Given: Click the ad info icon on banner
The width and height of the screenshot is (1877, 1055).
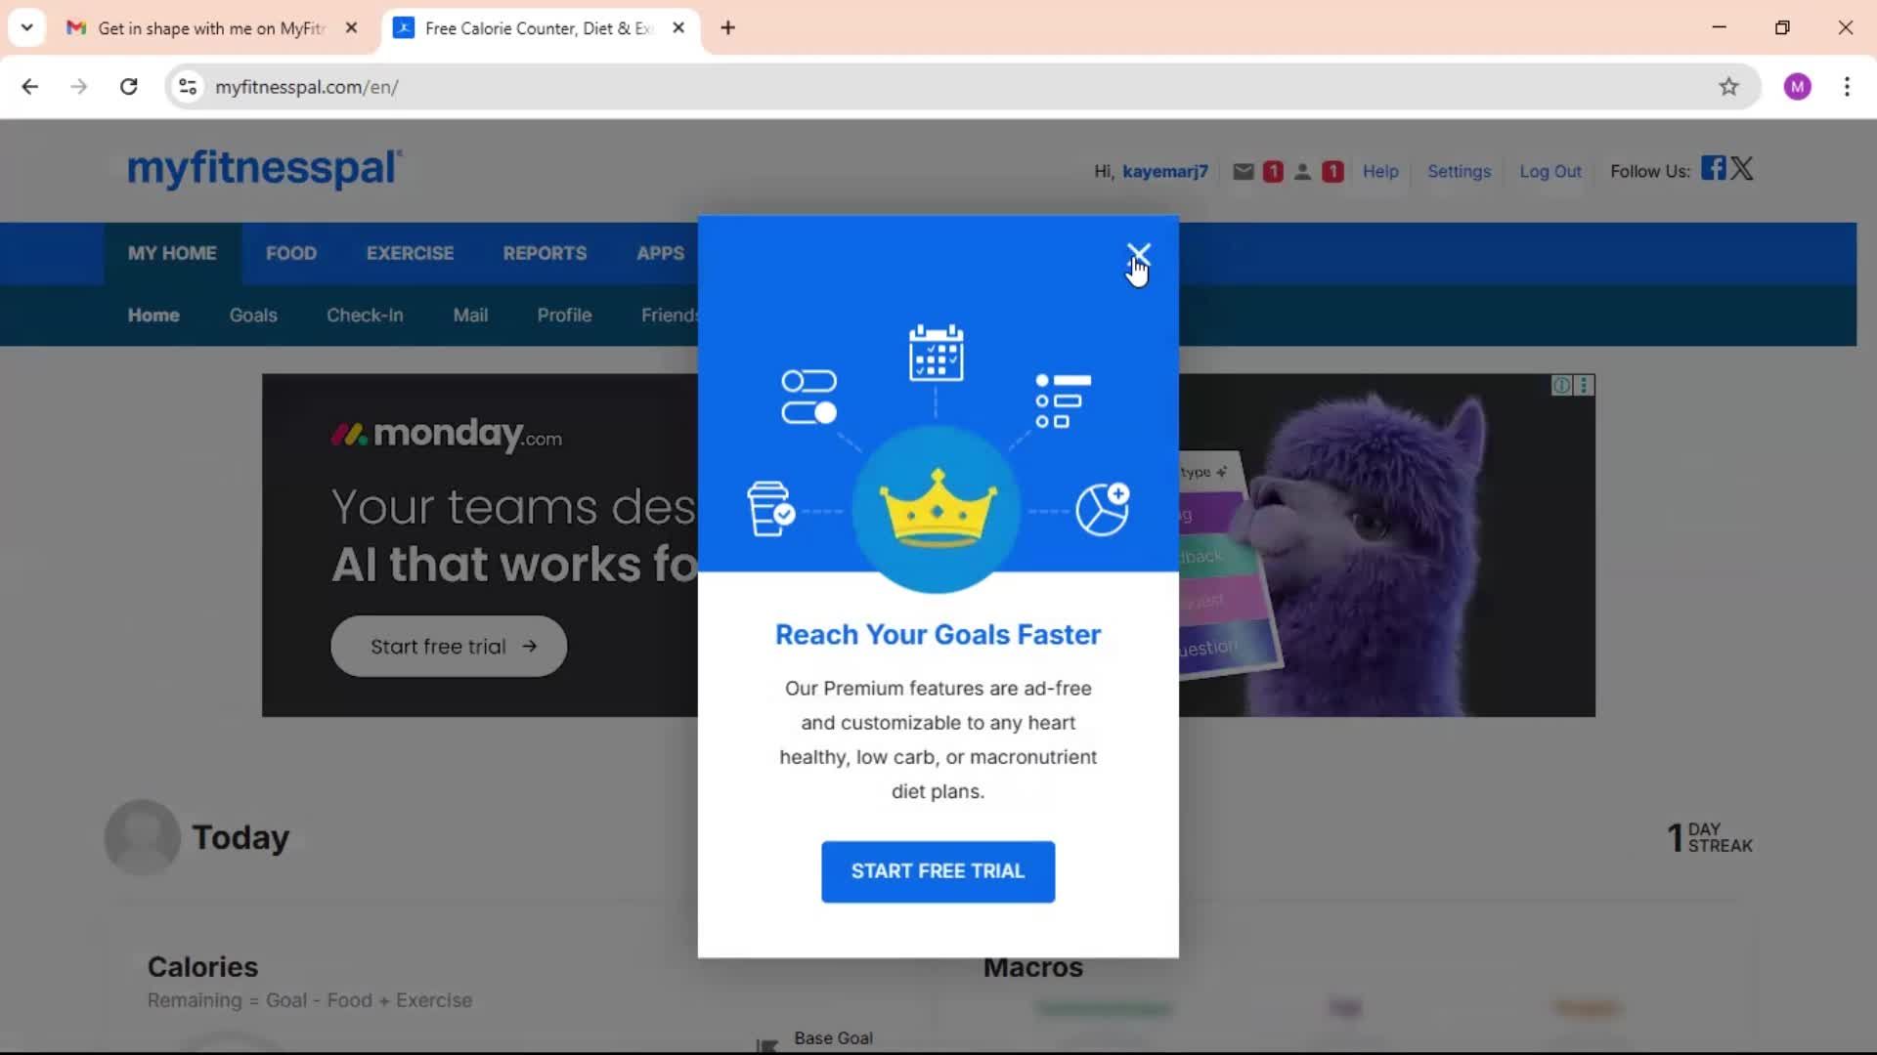Looking at the screenshot, I should pyautogui.click(x=1561, y=386).
